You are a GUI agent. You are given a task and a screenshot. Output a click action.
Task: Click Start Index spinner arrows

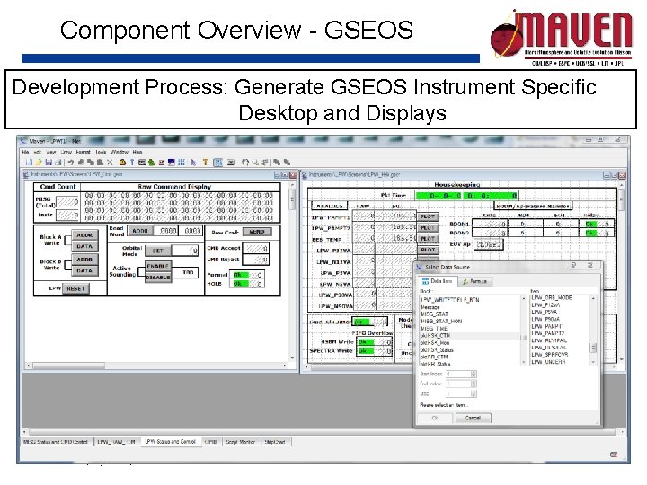point(474,374)
